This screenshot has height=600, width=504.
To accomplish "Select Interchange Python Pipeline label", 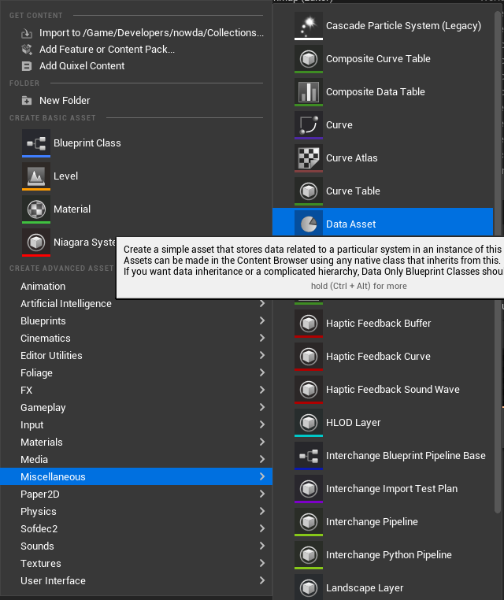I will coord(389,555).
